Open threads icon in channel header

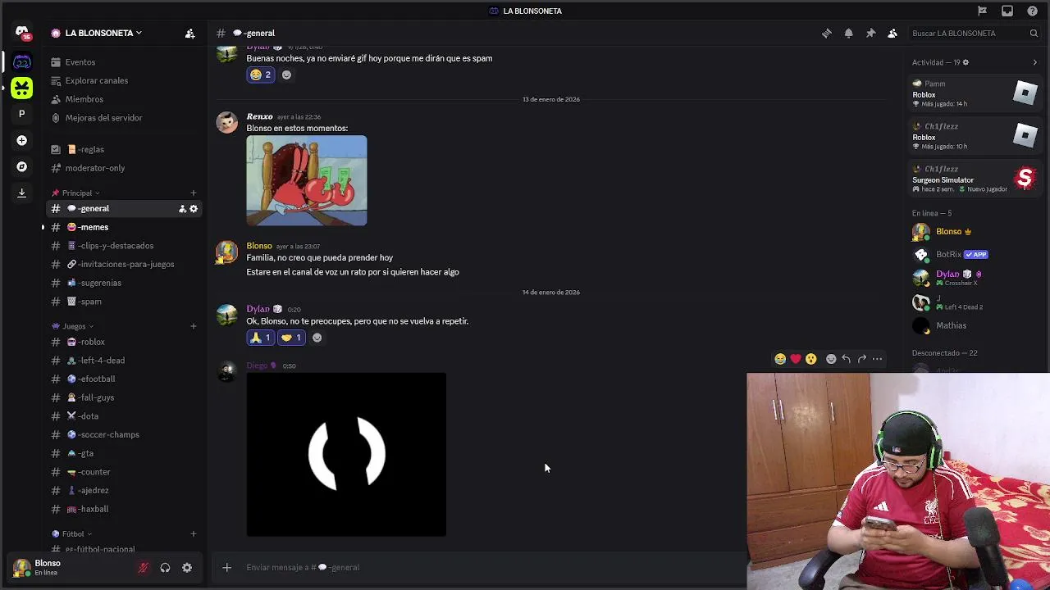(827, 34)
